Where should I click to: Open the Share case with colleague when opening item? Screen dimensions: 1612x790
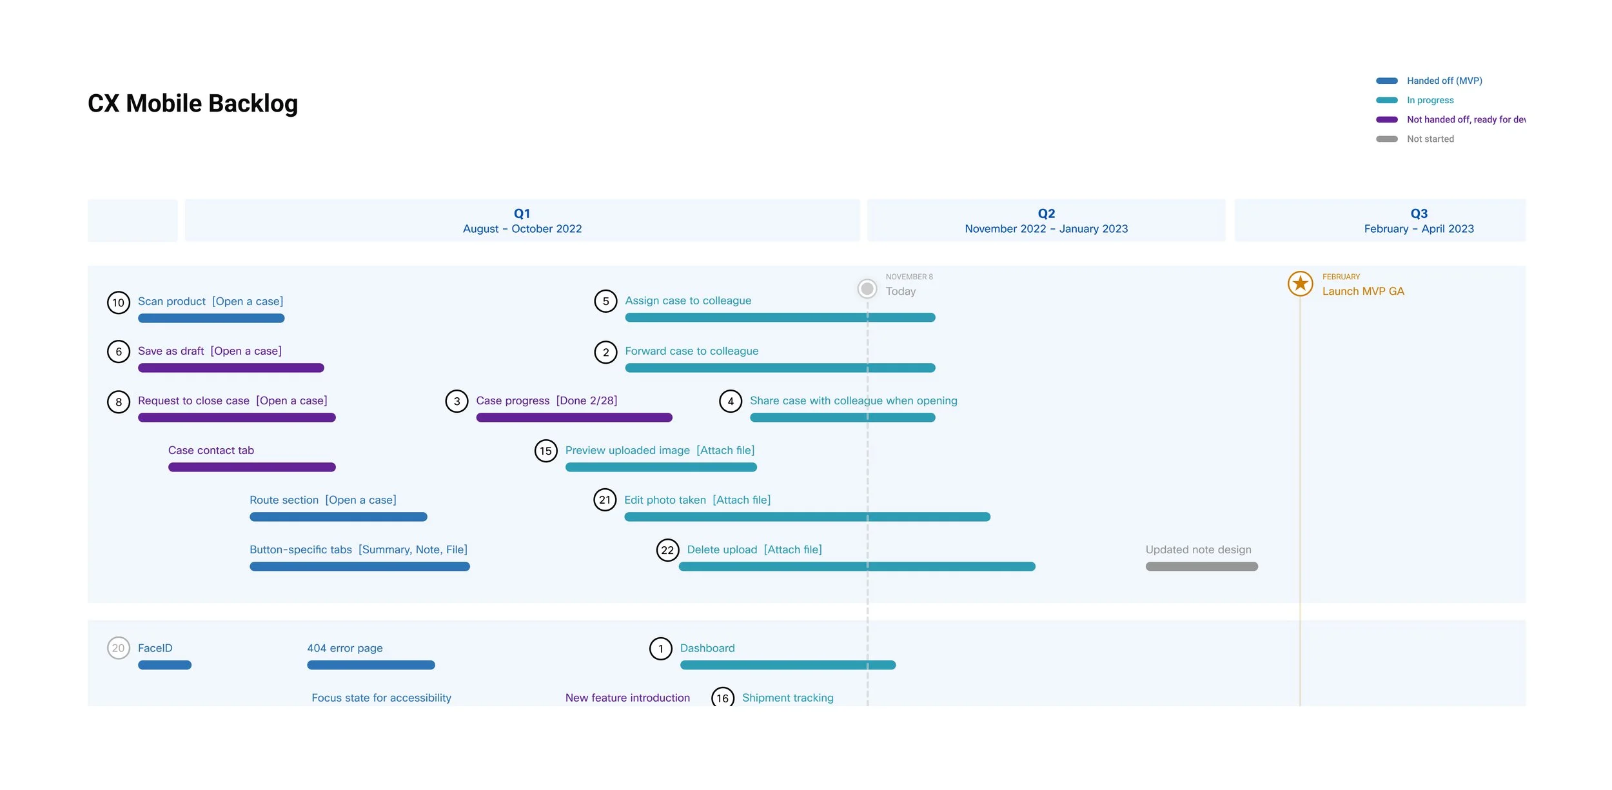853,400
